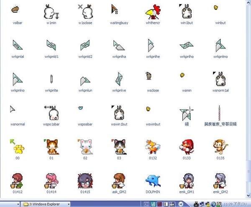Select the wspo1sbar rabbit cursor file
Screen dimensions: 251x207
coord(51,113)
